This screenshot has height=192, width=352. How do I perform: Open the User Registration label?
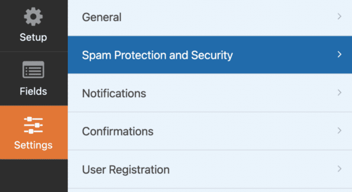[x=126, y=170]
